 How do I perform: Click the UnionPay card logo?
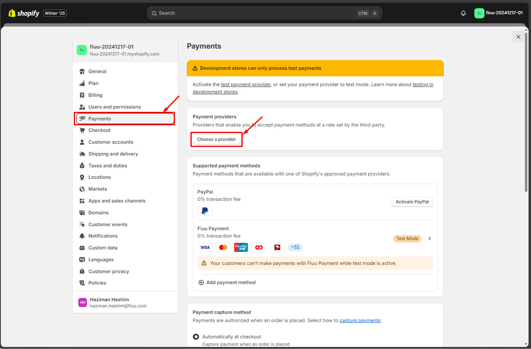click(241, 247)
